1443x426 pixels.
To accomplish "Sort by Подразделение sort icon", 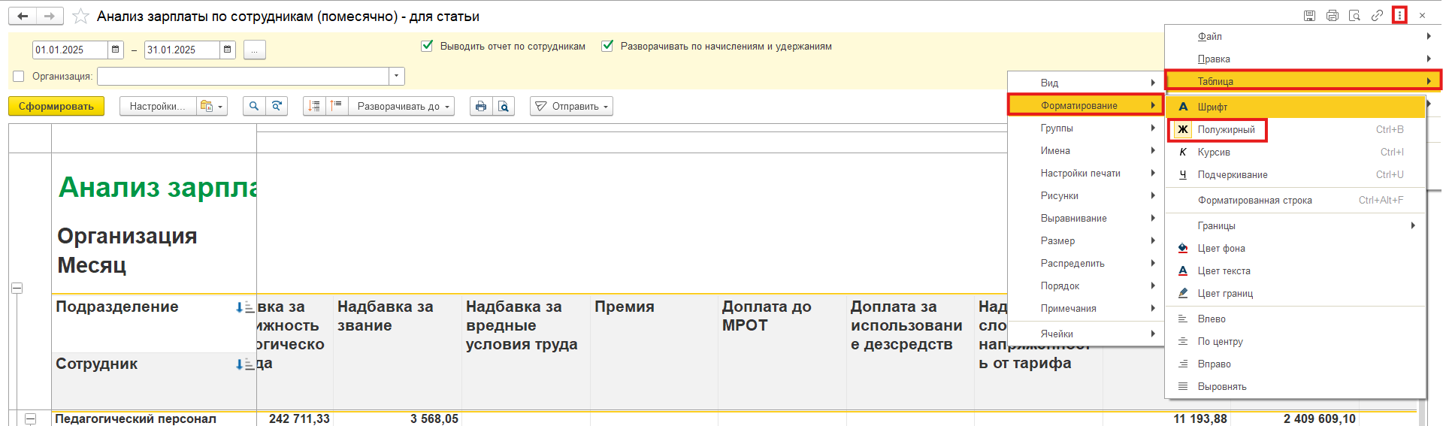I will [244, 307].
